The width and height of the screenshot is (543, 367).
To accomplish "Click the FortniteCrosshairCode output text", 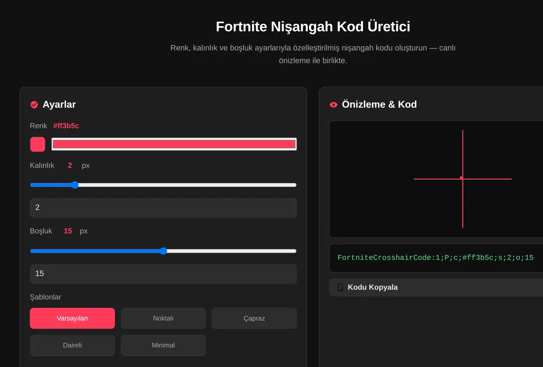I will point(436,257).
